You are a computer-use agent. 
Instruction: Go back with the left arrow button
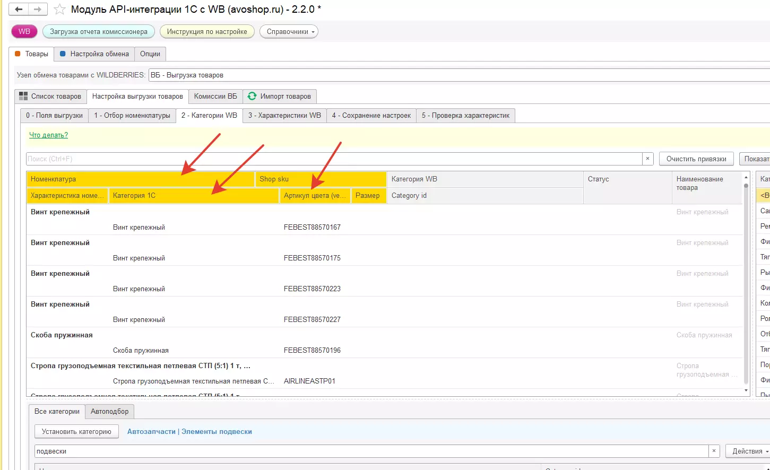[x=19, y=10]
